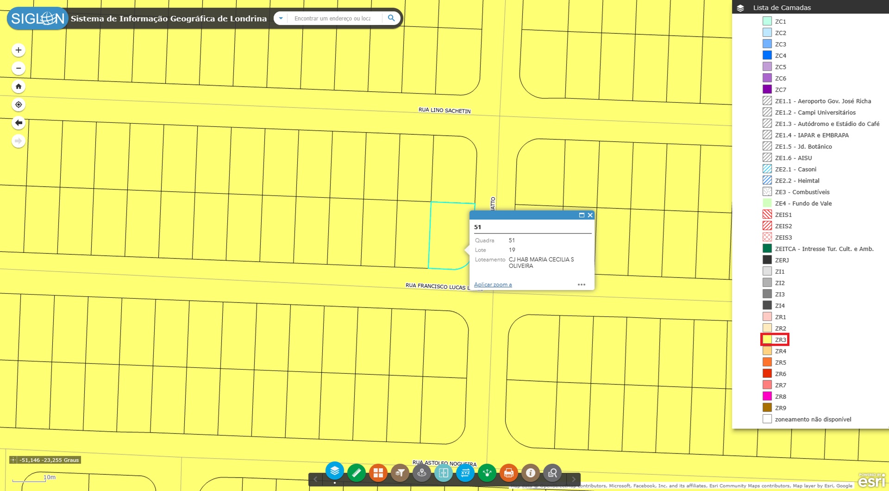Click the 'Lista de Camadas' panel header
Screen dimensions: 889x491
pyautogui.click(x=810, y=7)
